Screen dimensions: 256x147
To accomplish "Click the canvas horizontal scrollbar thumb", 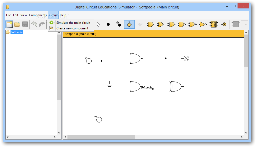I will pos(101,137).
